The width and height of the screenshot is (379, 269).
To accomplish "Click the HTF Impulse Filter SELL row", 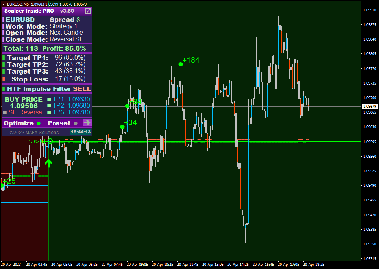I will (47, 89).
